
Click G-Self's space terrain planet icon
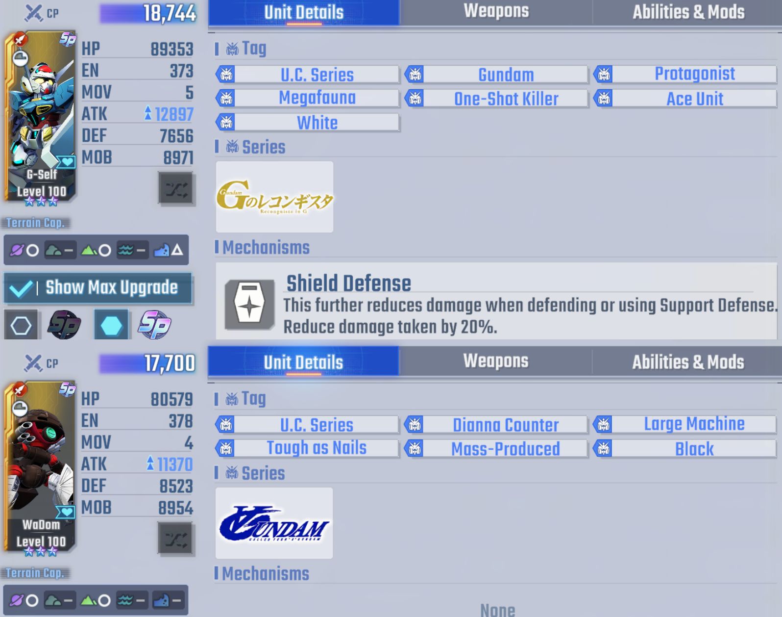17,250
